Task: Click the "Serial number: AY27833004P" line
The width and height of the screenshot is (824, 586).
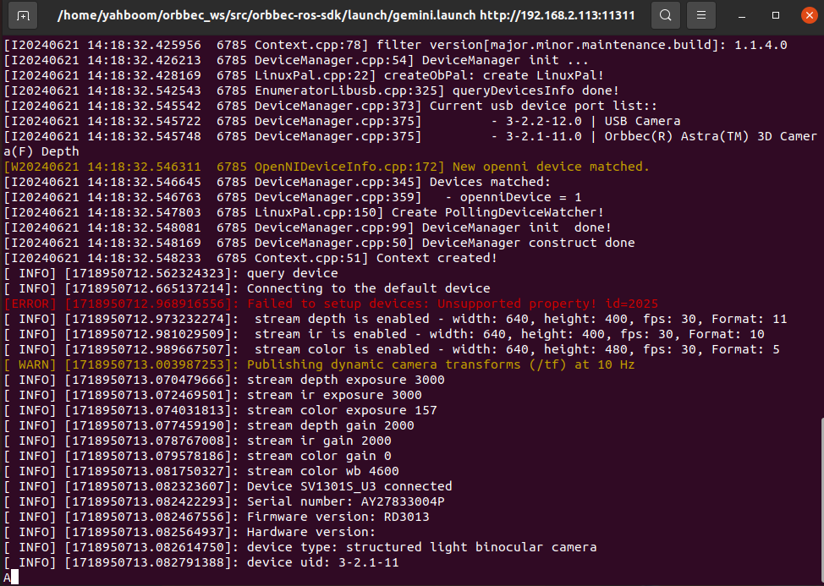Action: [224, 502]
